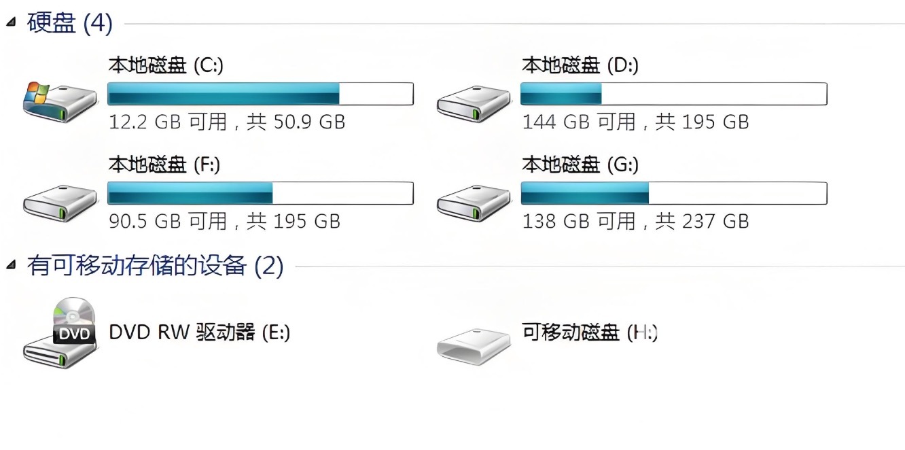The height and width of the screenshot is (450, 905).
Task: Click the D: drive capacity bar
Action: 673,94
